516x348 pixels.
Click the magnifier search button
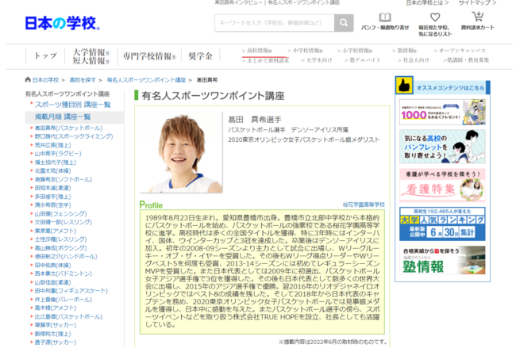coord(344,23)
